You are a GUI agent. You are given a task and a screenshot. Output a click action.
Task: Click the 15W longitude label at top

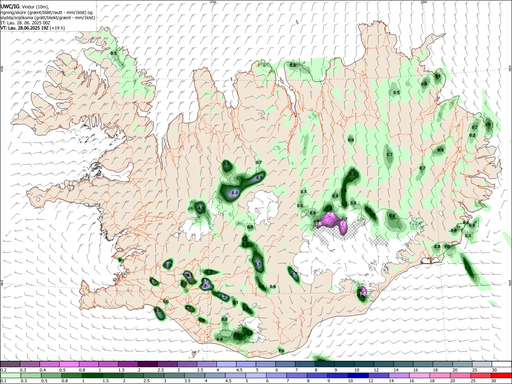point(424,2)
